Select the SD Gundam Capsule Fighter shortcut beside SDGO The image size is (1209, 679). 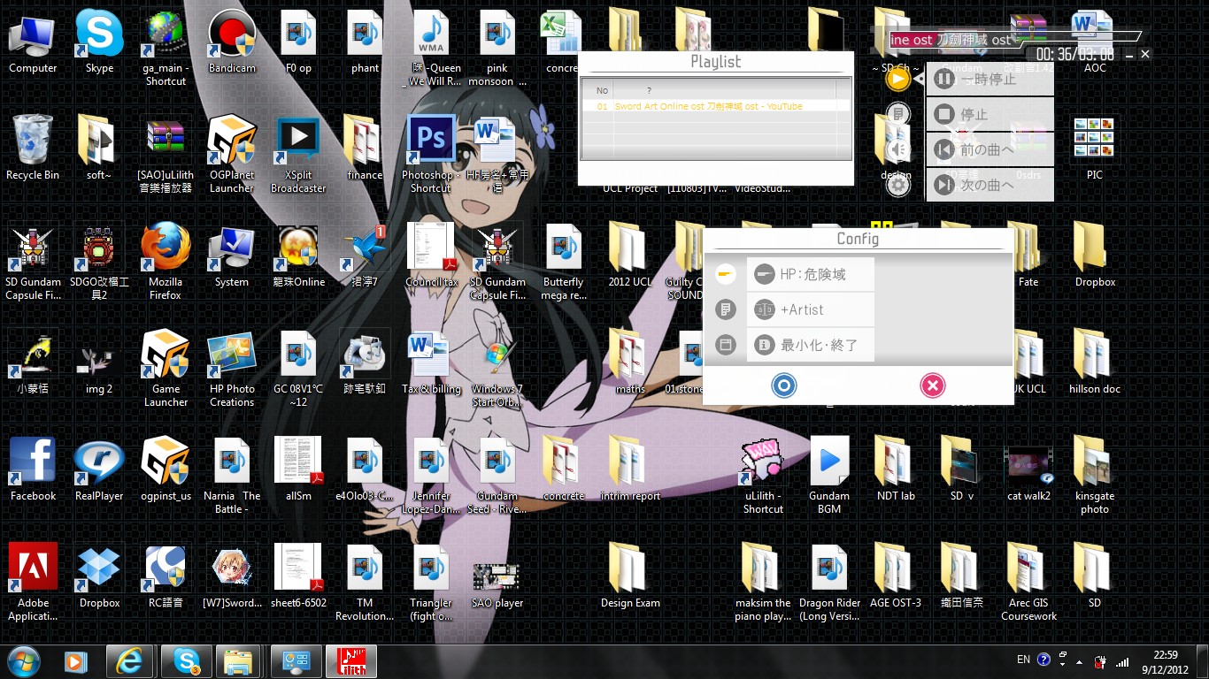pos(33,263)
